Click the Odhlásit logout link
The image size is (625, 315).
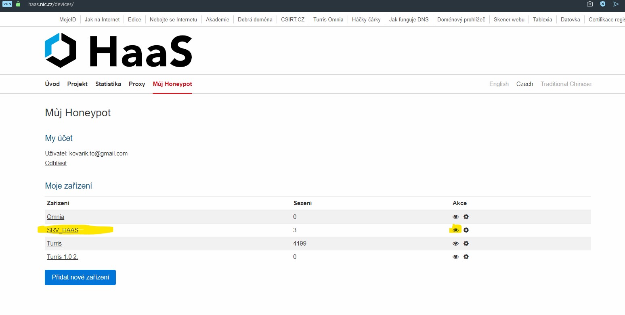56,163
